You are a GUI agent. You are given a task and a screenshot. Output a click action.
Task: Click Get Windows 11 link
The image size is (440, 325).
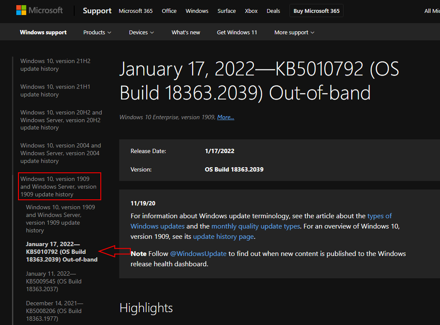(x=237, y=32)
